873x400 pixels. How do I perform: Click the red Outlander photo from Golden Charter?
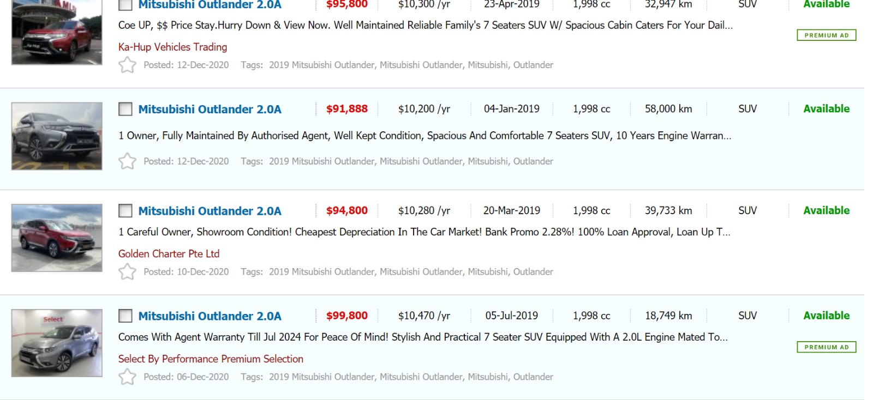tap(57, 238)
